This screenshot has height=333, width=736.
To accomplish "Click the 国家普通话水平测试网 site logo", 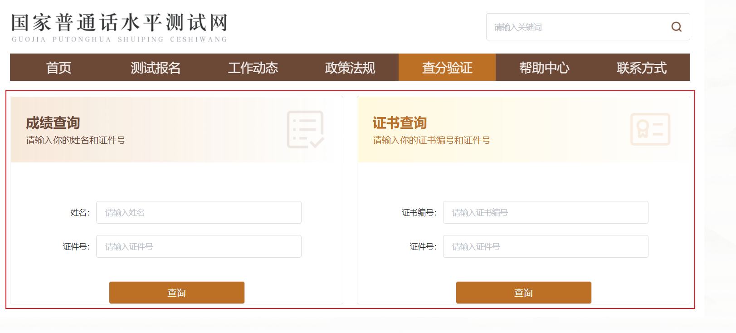I will tap(119, 27).
